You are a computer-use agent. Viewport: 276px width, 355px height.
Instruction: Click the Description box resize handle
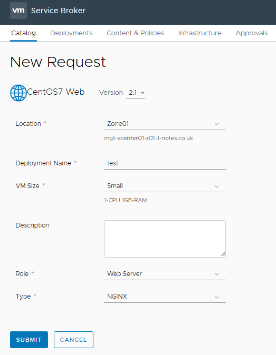pos(223,254)
